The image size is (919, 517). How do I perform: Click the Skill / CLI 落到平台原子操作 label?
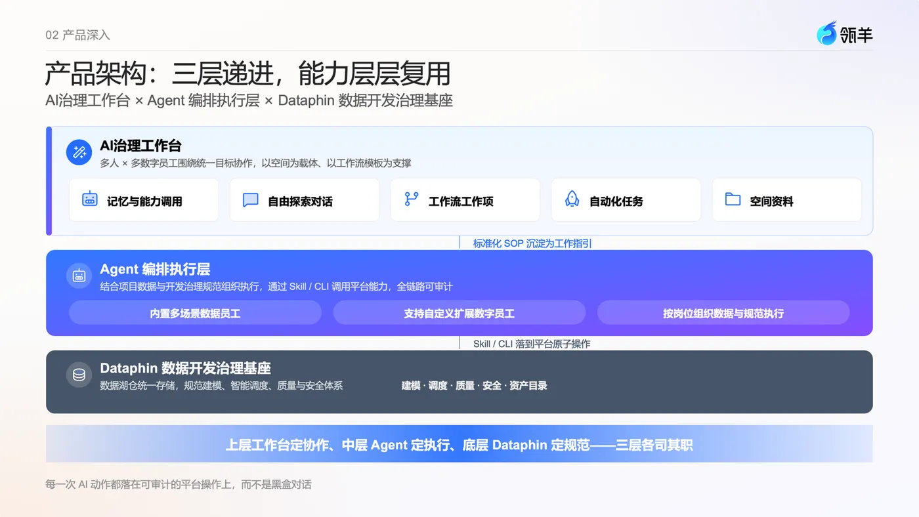coord(532,344)
